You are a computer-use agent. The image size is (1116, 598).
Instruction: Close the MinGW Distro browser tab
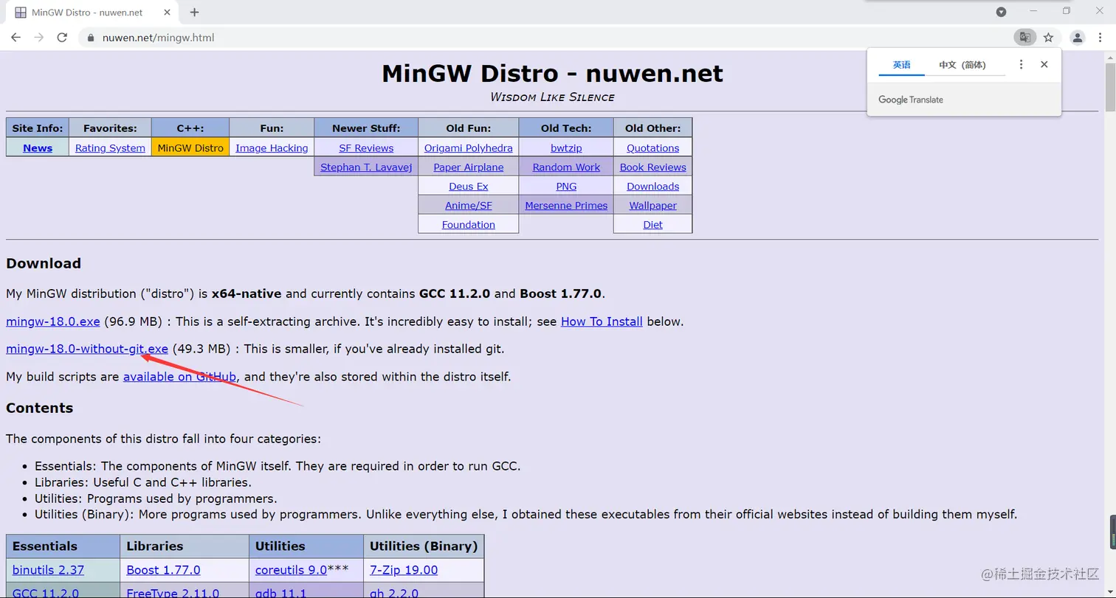pos(165,13)
